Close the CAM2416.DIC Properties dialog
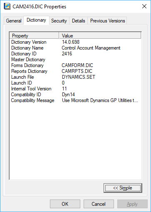151x212 pixels. click(x=144, y=6)
